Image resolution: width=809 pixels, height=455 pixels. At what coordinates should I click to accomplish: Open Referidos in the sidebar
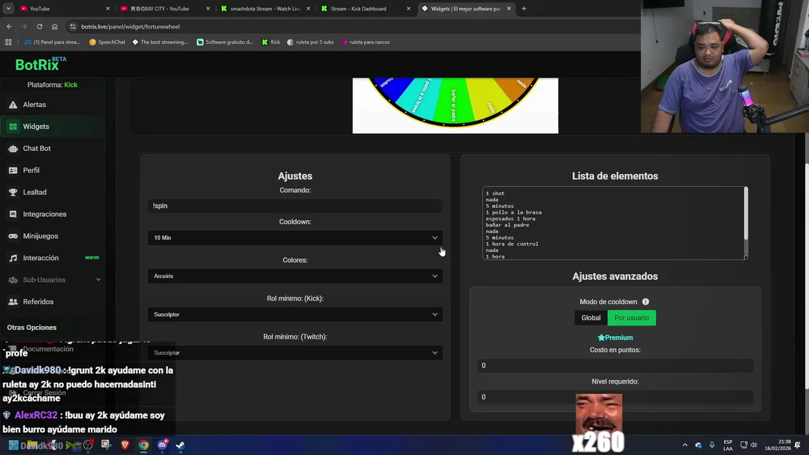pyautogui.click(x=38, y=302)
